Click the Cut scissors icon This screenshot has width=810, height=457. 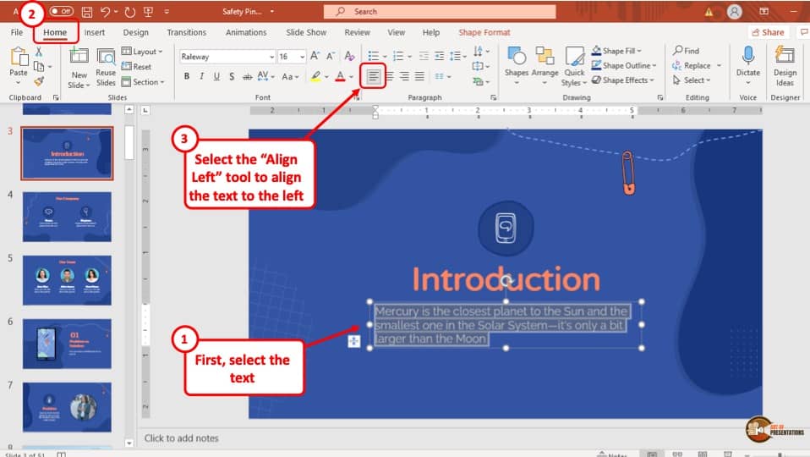(39, 52)
